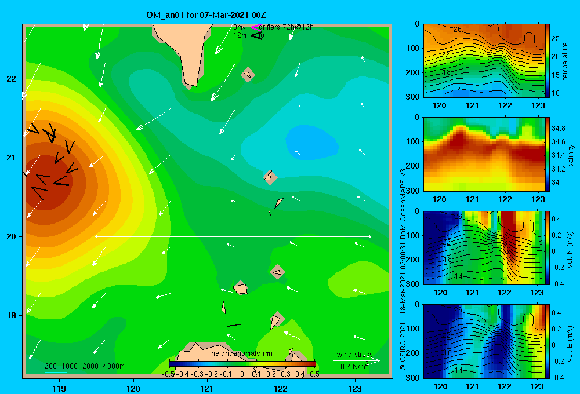Click the northward velocity section plot
This screenshot has width=580, height=394.
click(484, 247)
